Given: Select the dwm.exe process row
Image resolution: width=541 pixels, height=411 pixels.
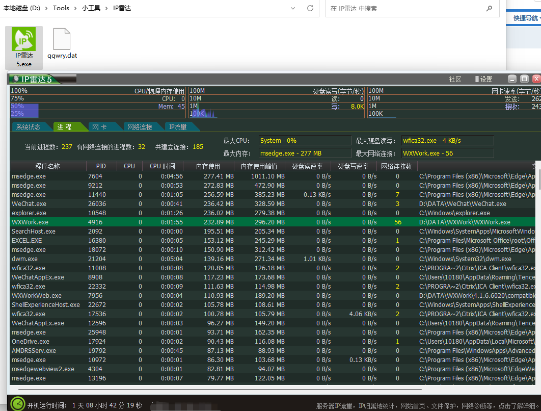Looking at the screenshot, I should (x=273, y=259).
